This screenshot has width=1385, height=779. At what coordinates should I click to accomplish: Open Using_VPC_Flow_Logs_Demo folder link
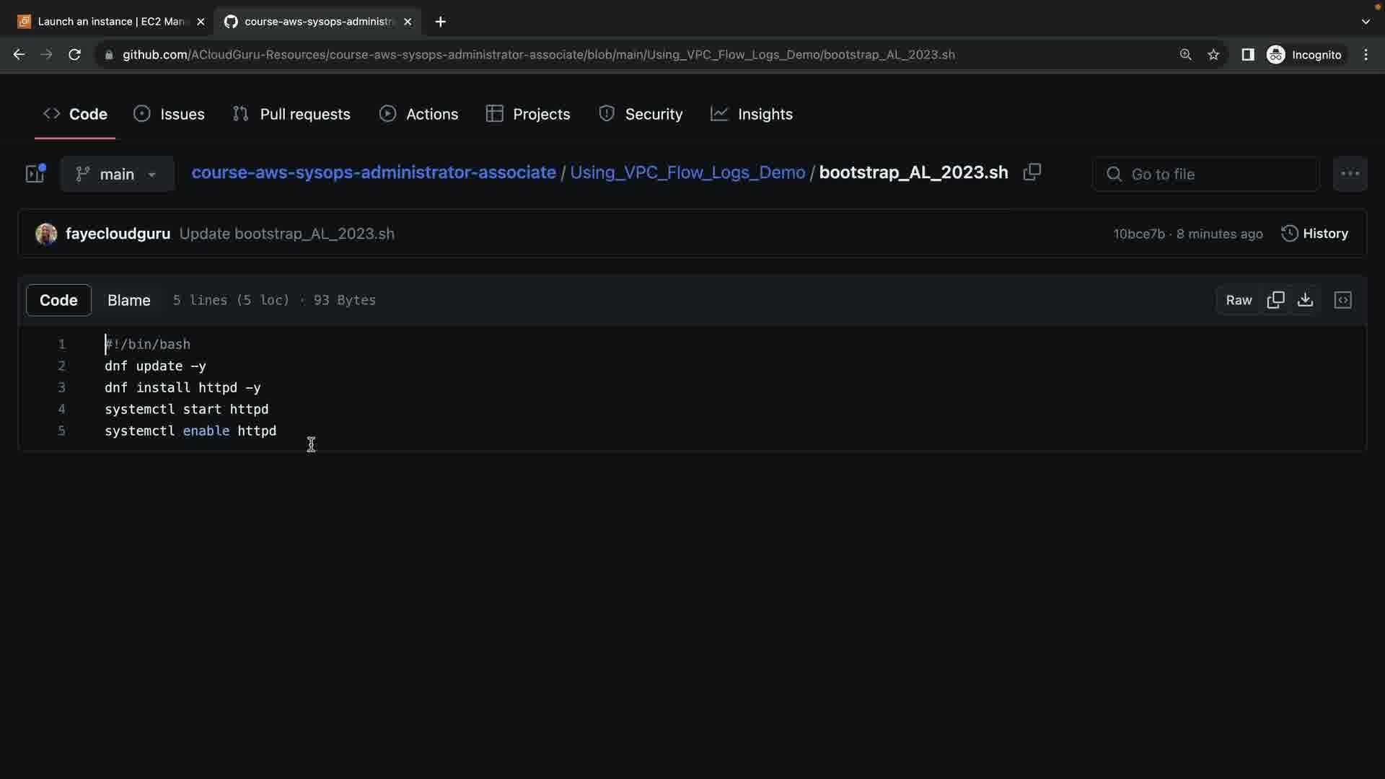click(x=687, y=172)
